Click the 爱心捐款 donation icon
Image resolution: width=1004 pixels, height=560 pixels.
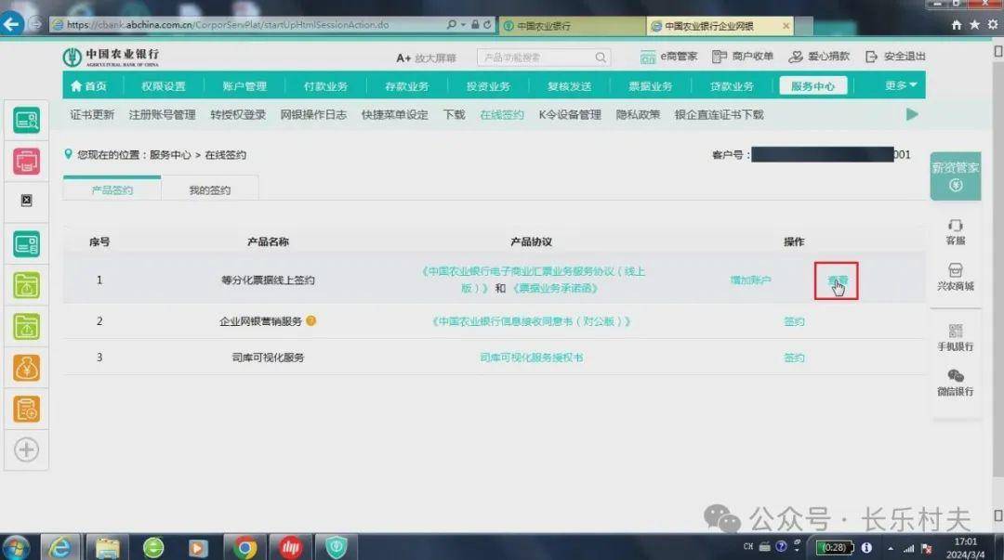pyautogui.click(x=818, y=56)
